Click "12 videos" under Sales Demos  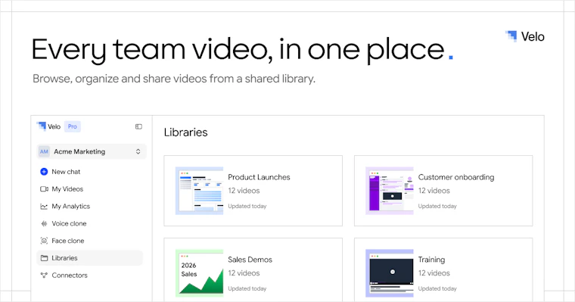tap(244, 273)
